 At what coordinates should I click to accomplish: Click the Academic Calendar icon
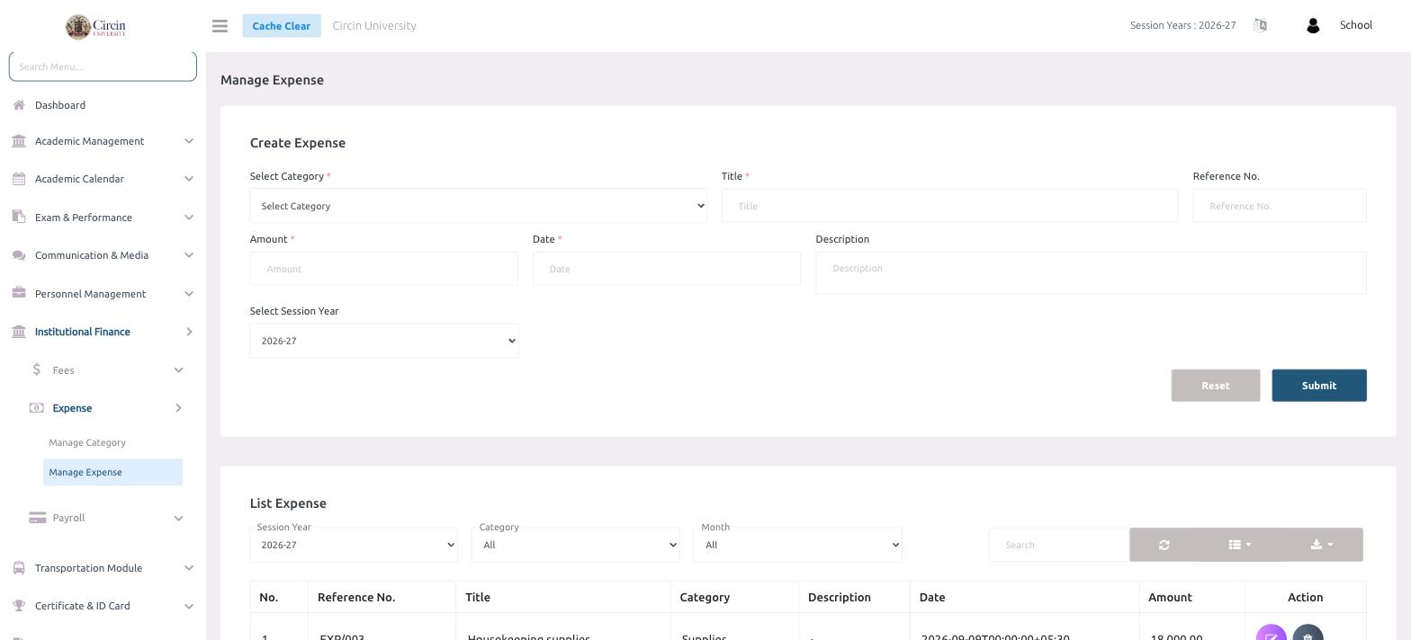click(x=19, y=179)
